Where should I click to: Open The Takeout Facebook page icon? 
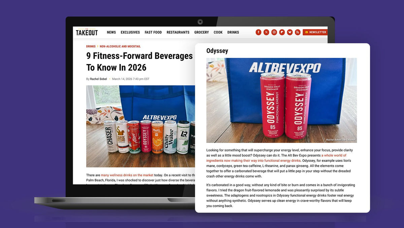pos(259,32)
